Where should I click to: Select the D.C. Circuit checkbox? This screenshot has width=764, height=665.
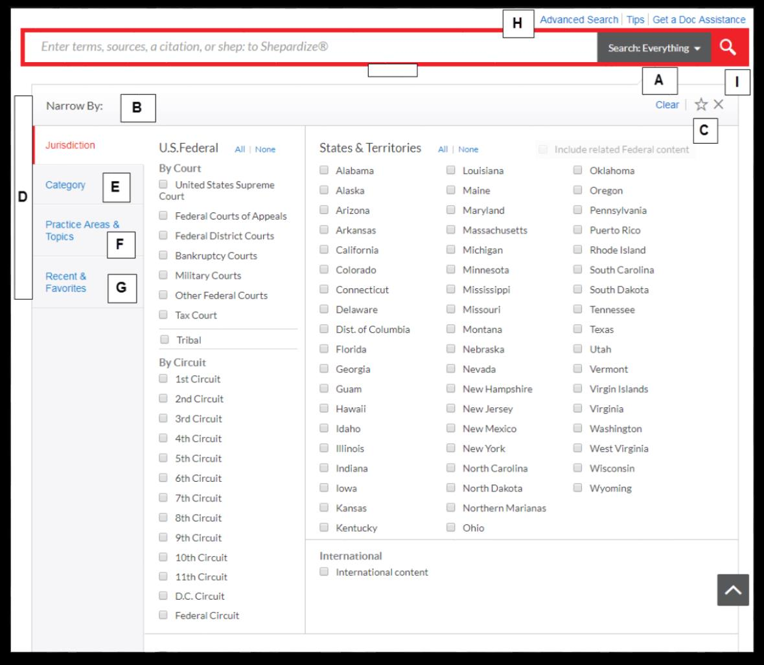pos(163,596)
